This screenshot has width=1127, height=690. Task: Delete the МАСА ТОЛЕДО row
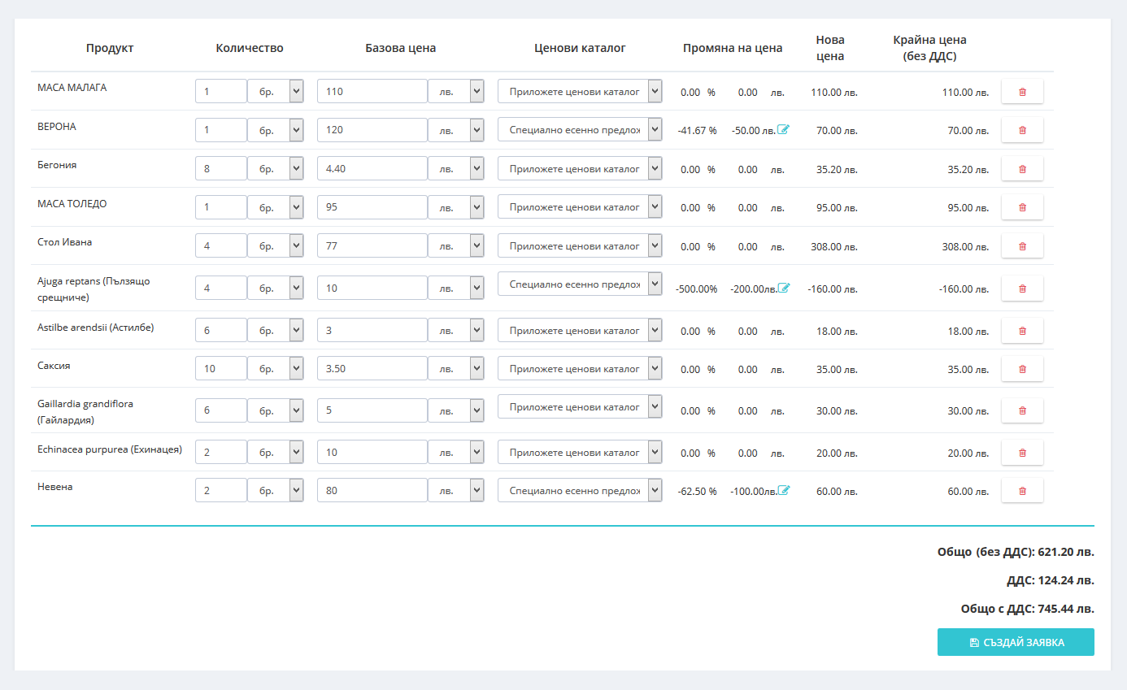pos(1022,207)
